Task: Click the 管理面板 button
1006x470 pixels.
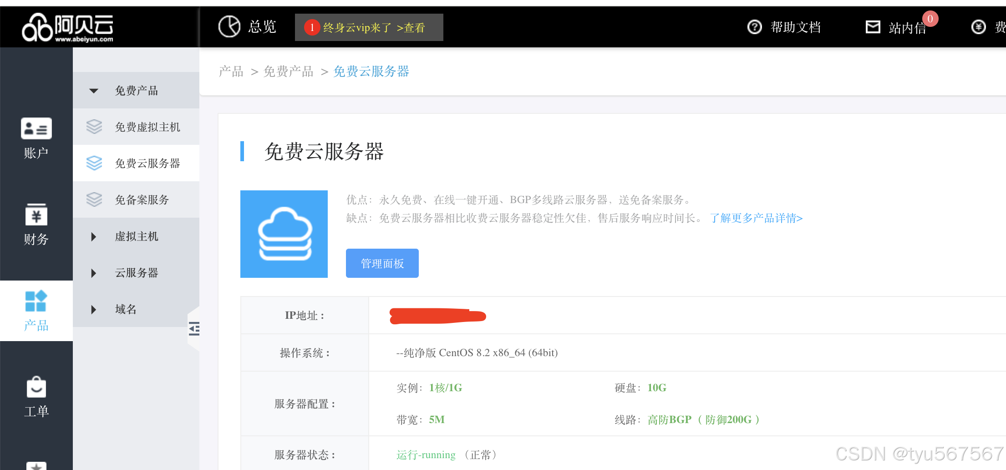Action: pyautogui.click(x=382, y=263)
